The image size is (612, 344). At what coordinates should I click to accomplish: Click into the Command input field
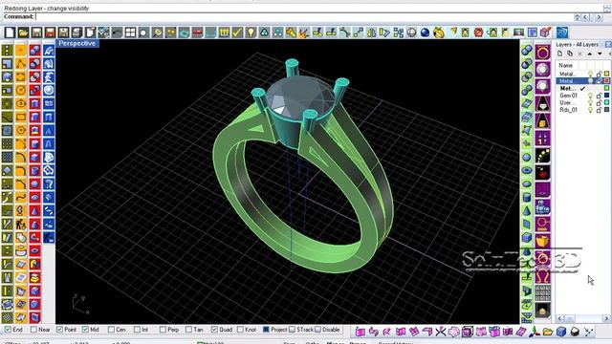(x=304, y=17)
